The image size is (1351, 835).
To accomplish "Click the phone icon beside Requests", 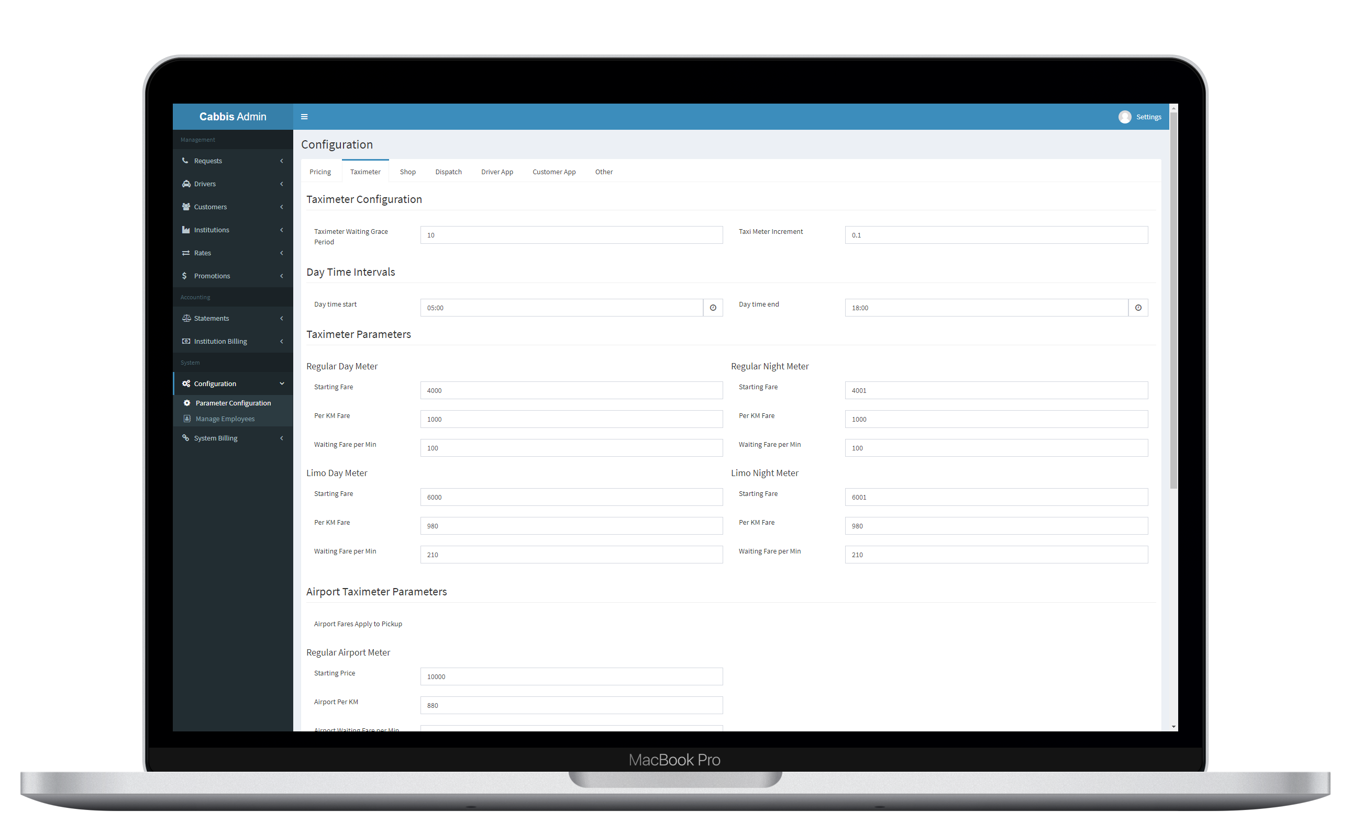I will (x=185, y=161).
